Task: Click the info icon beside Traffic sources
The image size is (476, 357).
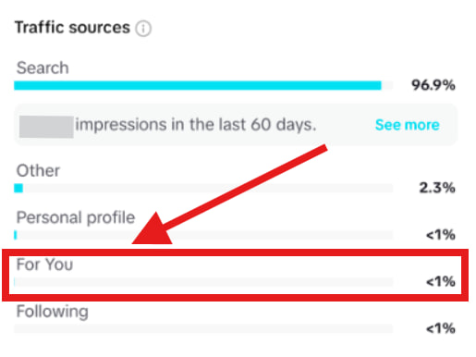Action: click(x=143, y=29)
